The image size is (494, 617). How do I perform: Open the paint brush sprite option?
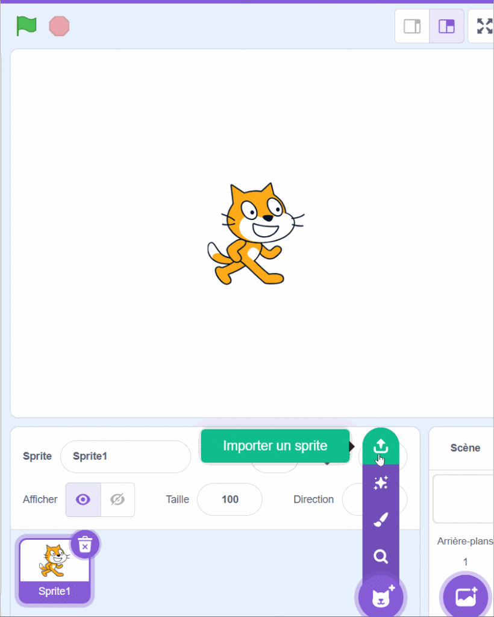coord(381,519)
